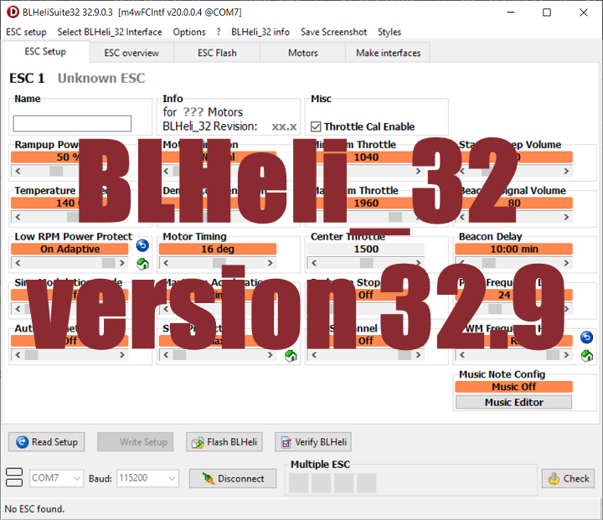Click right arrow of Minimum Throttle slider

pyautogui.click(x=419, y=171)
